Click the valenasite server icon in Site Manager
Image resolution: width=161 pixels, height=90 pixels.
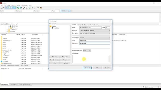point(53,28)
